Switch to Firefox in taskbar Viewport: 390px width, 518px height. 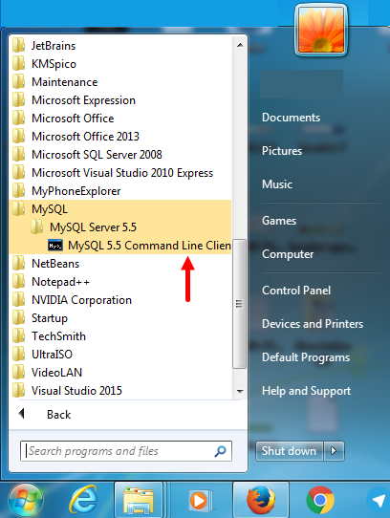pyautogui.click(x=261, y=500)
